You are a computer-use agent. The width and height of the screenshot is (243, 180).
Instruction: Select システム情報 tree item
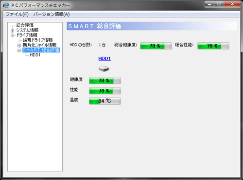tap(27, 30)
